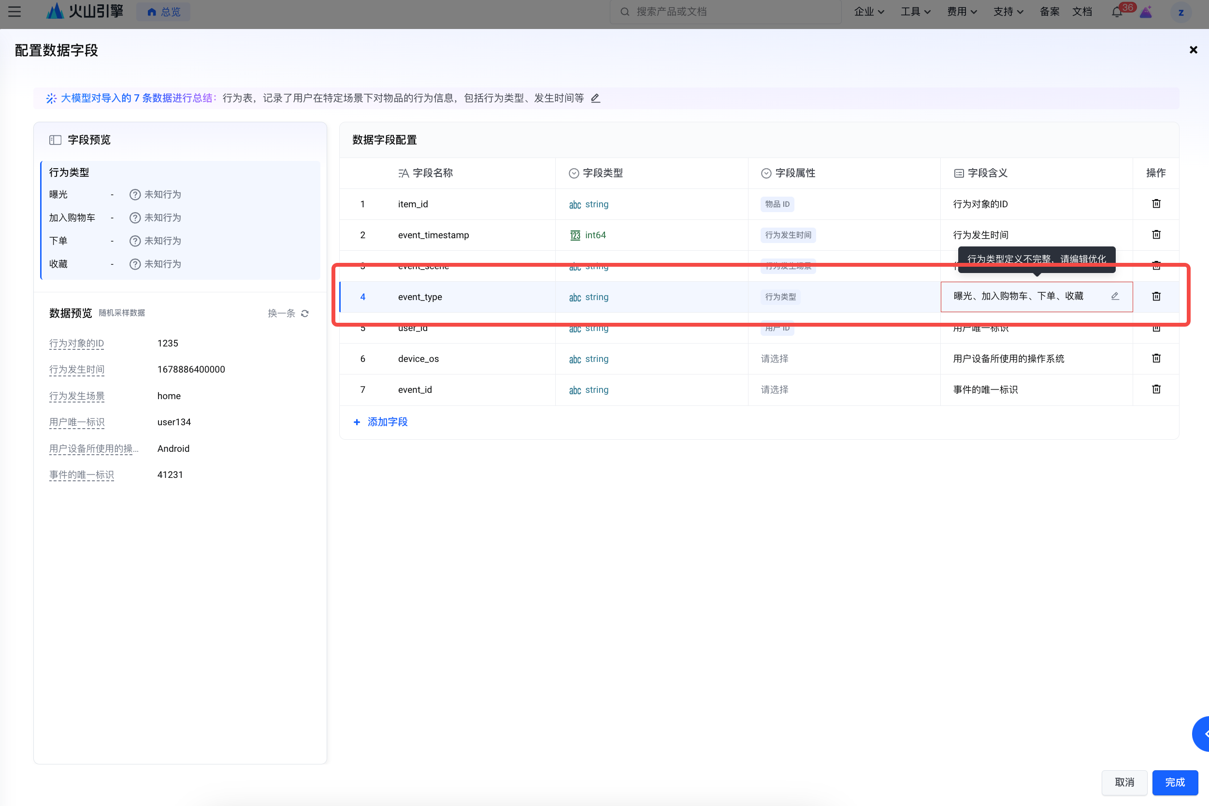
Task: Open the hamburger navigation menu
Action: [x=14, y=11]
